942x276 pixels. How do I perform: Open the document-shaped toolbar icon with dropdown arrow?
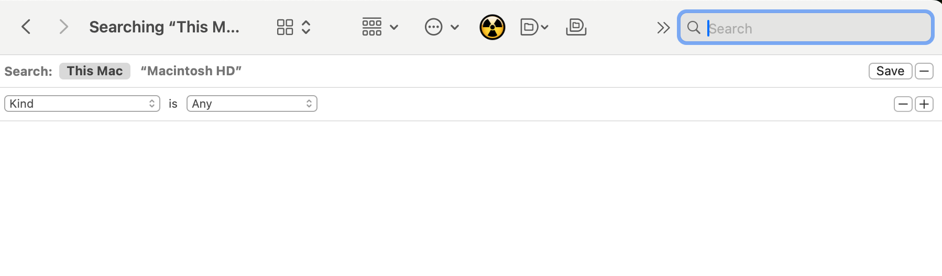[534, 27]
